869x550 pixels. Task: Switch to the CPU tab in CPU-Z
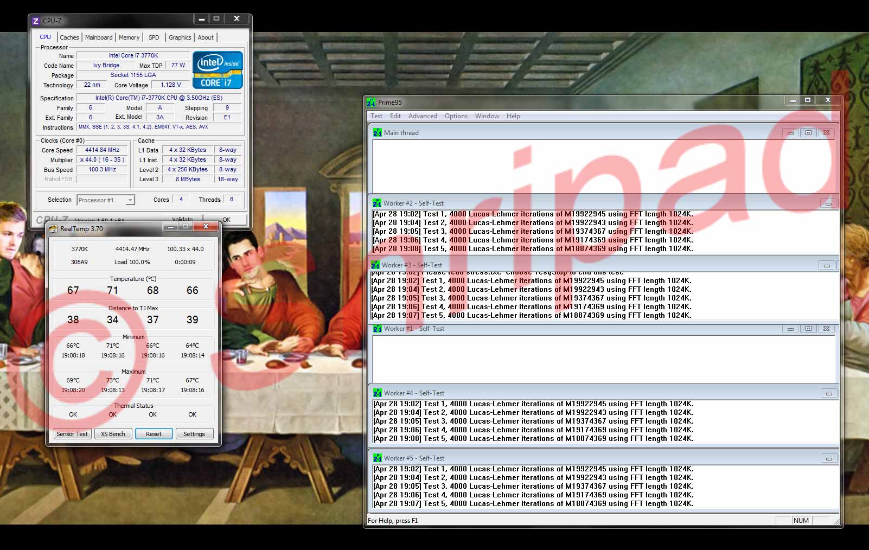pos(46,37)
